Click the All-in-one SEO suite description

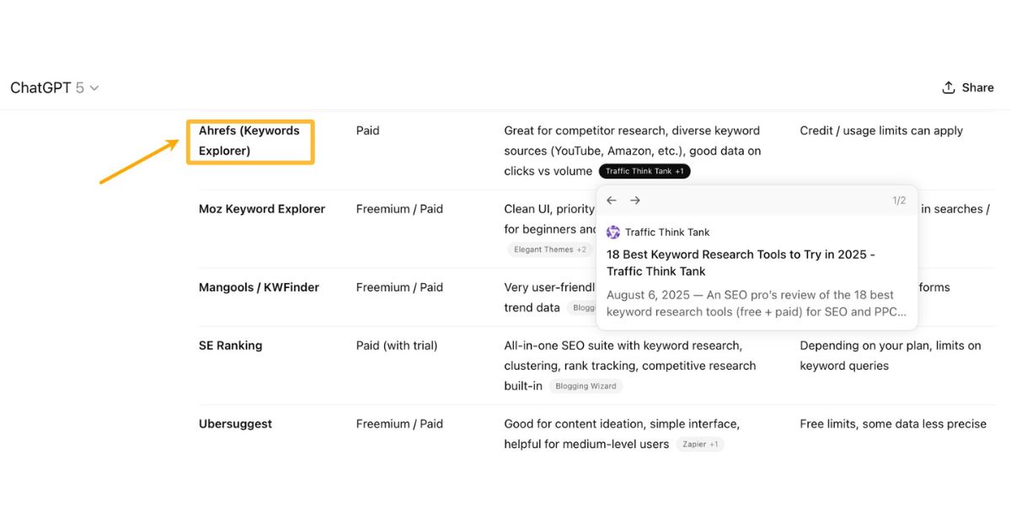click(630, 366)
